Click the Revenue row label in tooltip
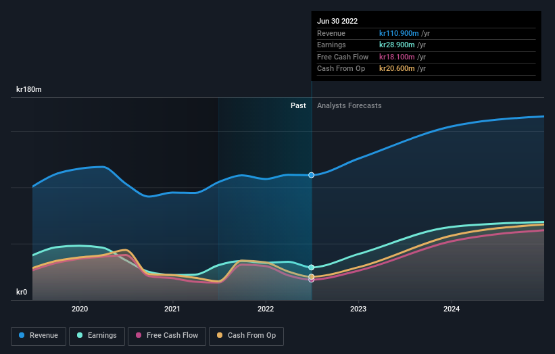 [x=331, y=33]
